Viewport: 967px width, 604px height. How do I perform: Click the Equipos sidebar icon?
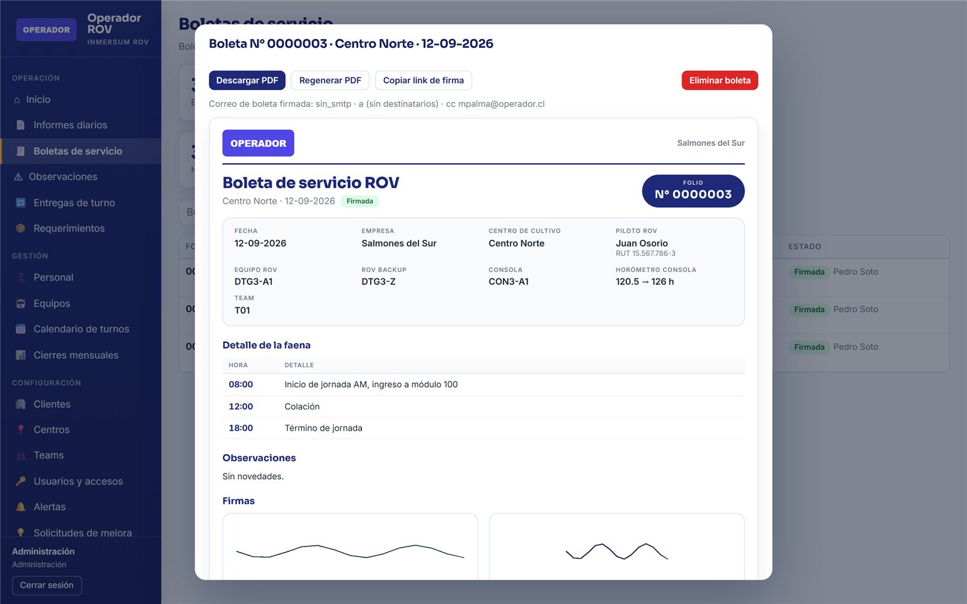(x=21, y=304)
